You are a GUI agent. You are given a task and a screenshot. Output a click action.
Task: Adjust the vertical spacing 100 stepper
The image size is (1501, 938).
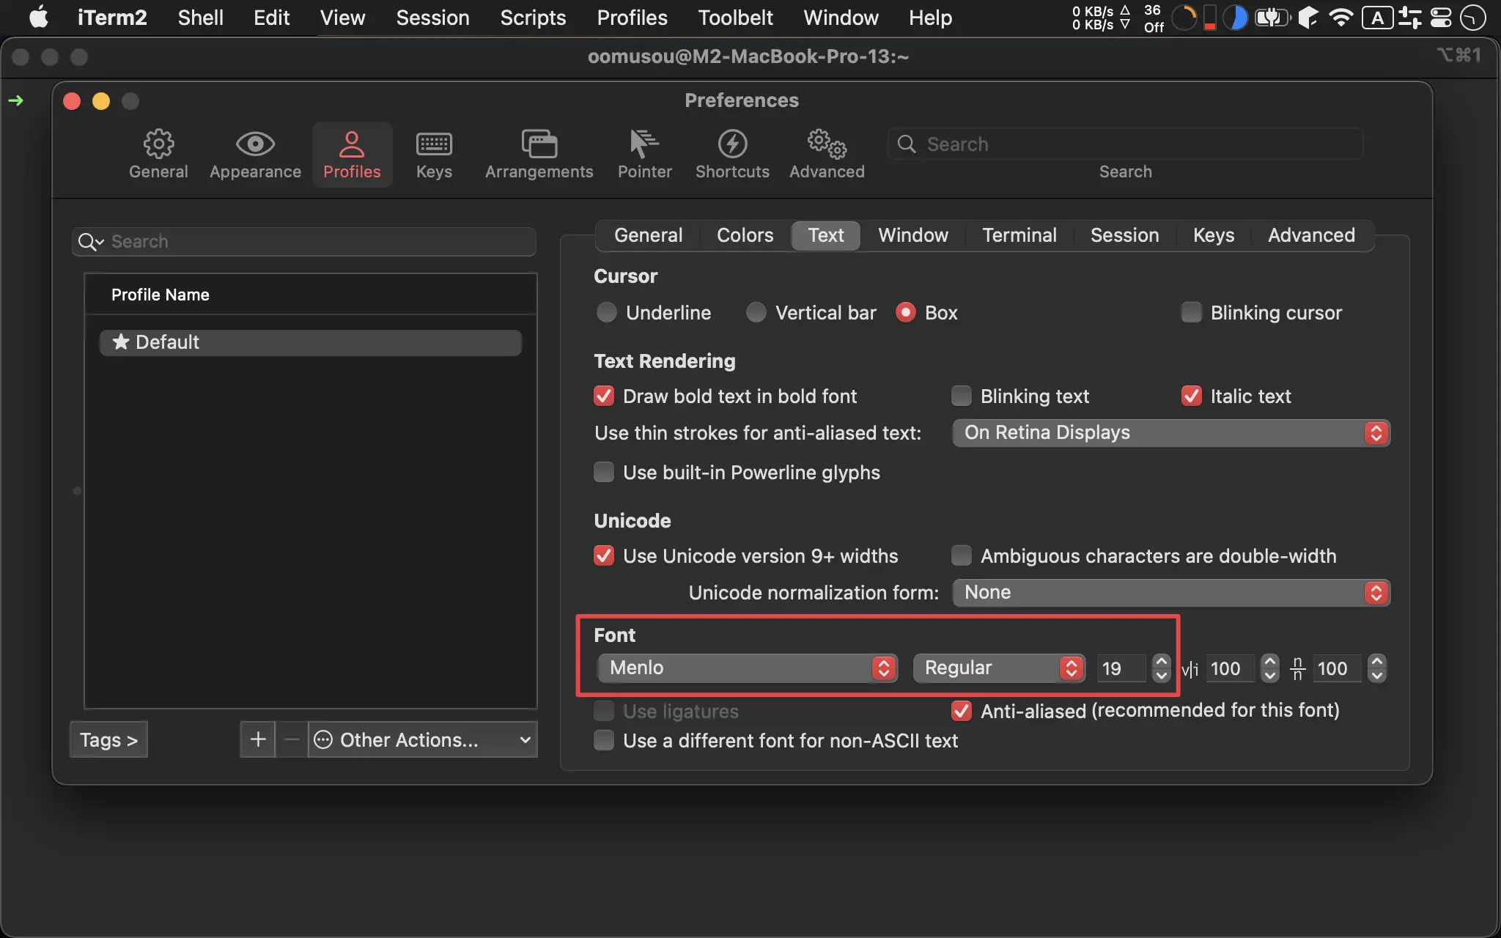click(x=1377, y=668)
